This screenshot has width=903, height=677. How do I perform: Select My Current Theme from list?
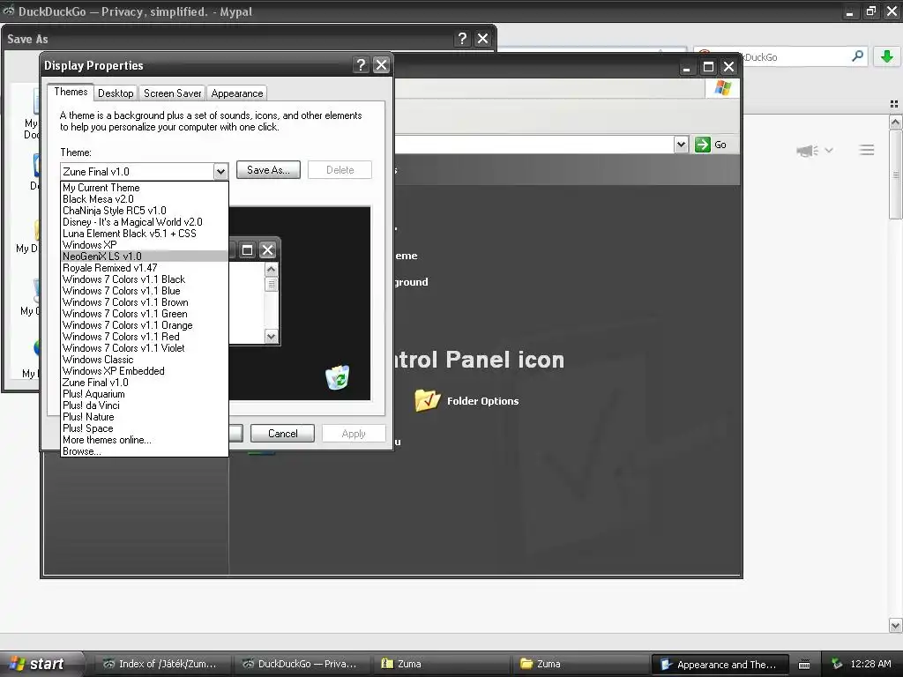(144, 188)
